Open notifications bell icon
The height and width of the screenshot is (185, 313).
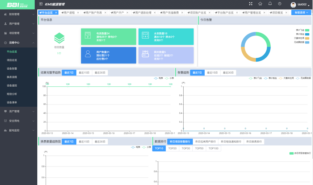(270, 4)
